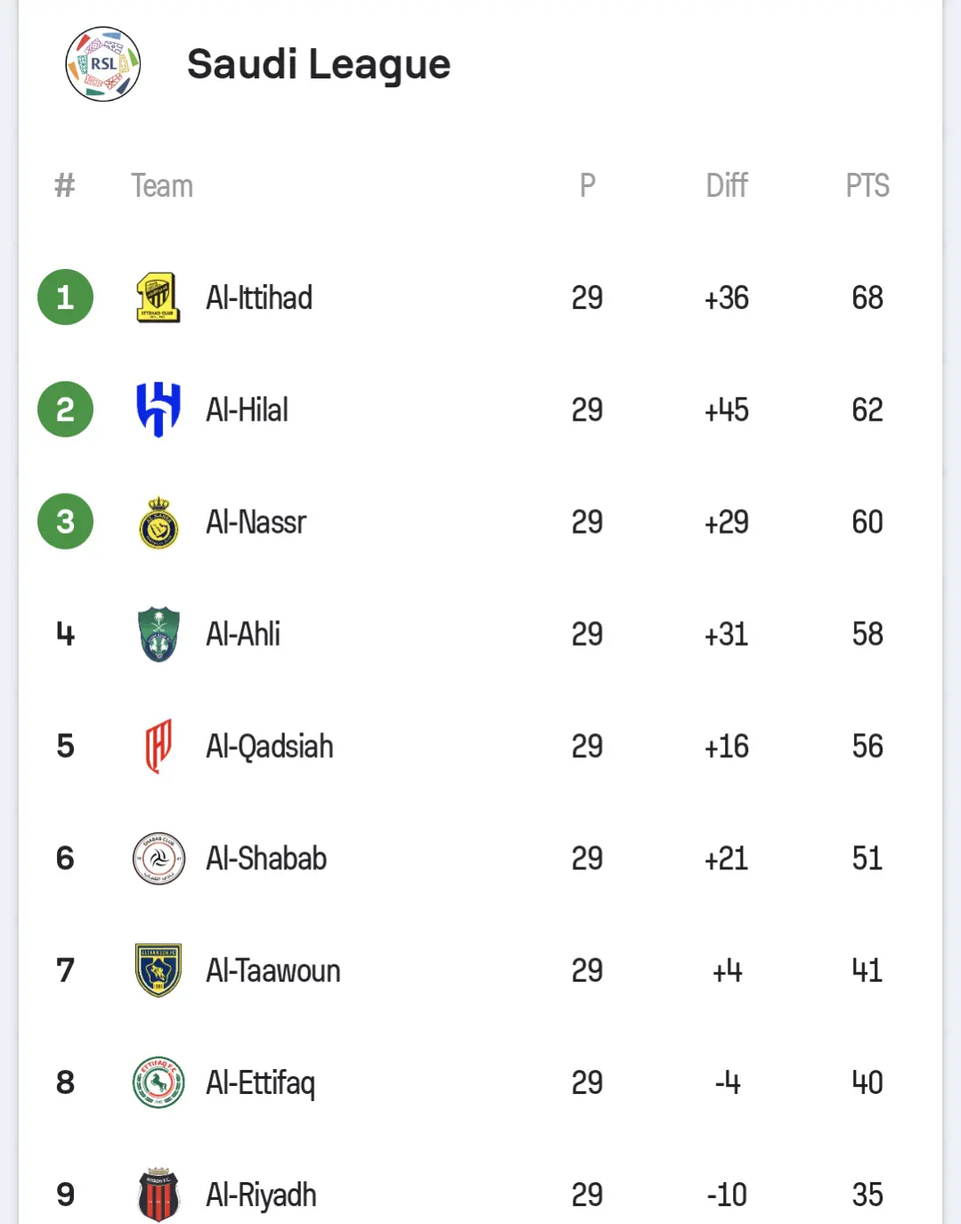Sort by the Diff column header

pos(727,185)
